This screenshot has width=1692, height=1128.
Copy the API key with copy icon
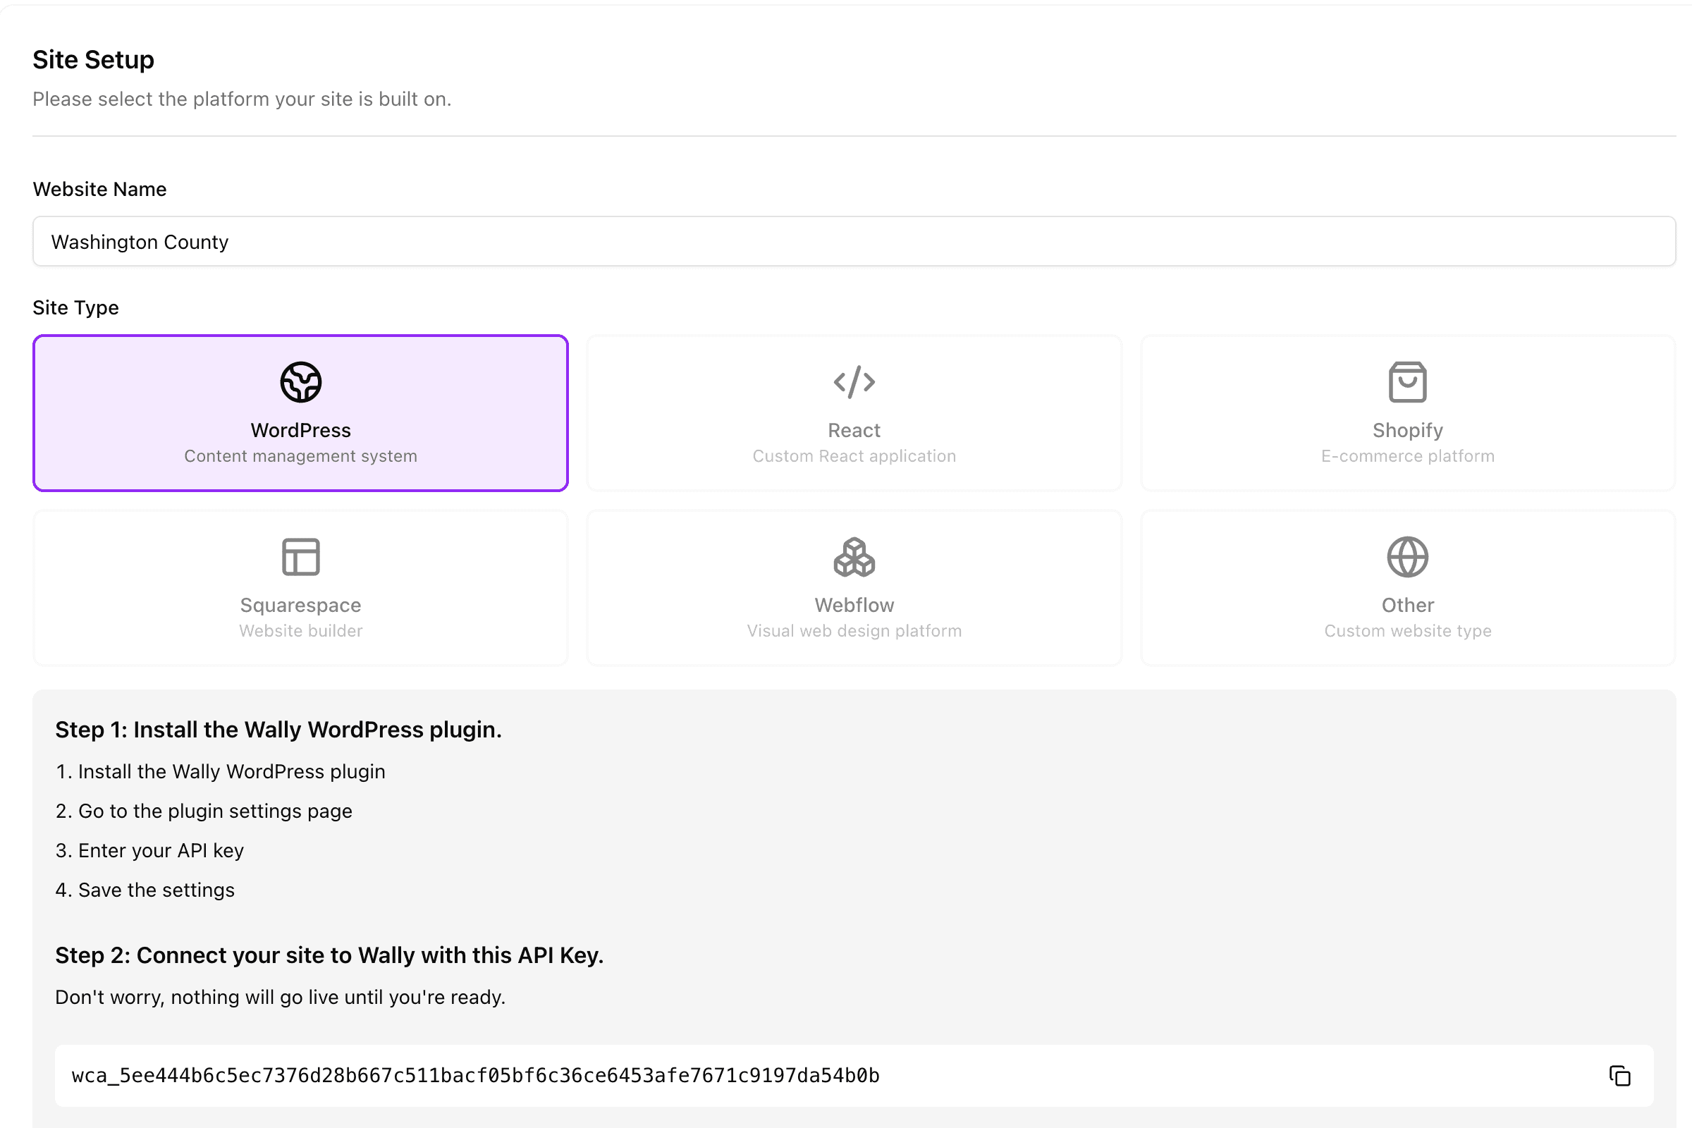point(1619,1076)
